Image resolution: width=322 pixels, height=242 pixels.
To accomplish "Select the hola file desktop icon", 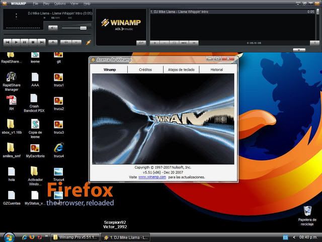I will tap(12, 174).
